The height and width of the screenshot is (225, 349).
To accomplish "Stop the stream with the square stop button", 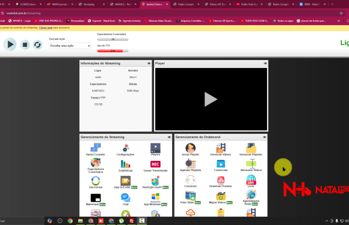I will pos(25,45).
